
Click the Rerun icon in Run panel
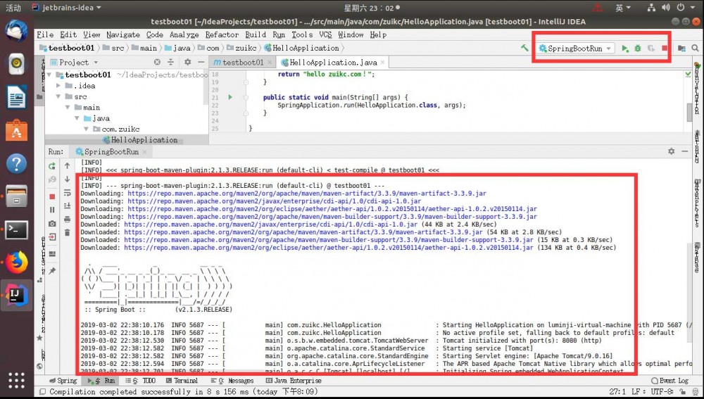pos(52,167)
